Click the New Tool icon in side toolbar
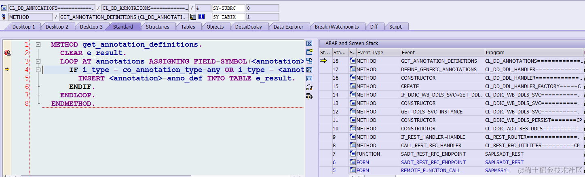Image resolution: width=585 pixels, height=177 pixels. (x=309, y=52)
